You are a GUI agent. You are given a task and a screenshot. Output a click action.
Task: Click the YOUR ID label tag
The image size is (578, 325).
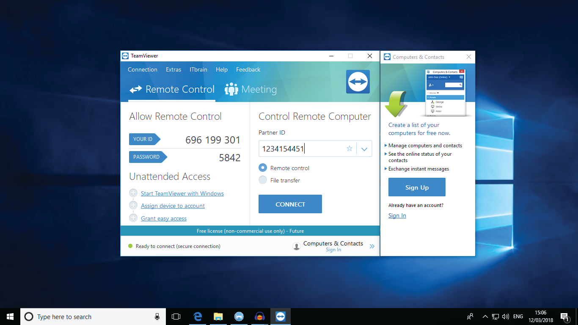point(145,139)
